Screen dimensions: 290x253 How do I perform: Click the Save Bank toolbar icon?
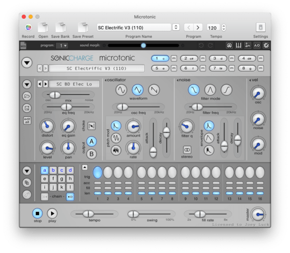(60, 27)
